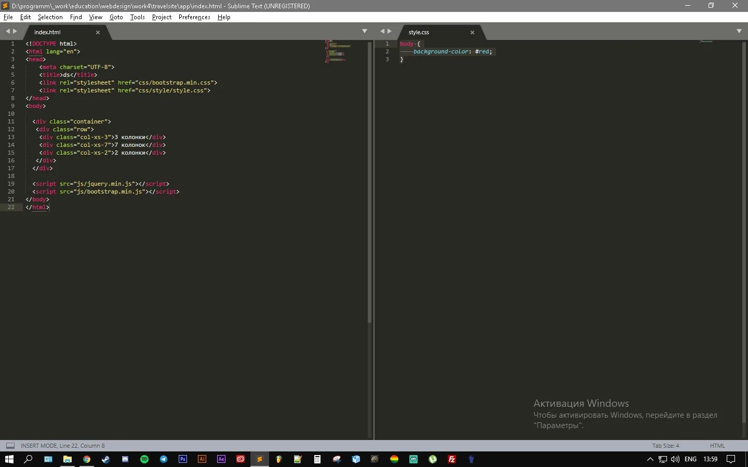Open the right pane's tab overflow dropdown
The height and width of the screenshot is (467, 748).
[739, 31]
